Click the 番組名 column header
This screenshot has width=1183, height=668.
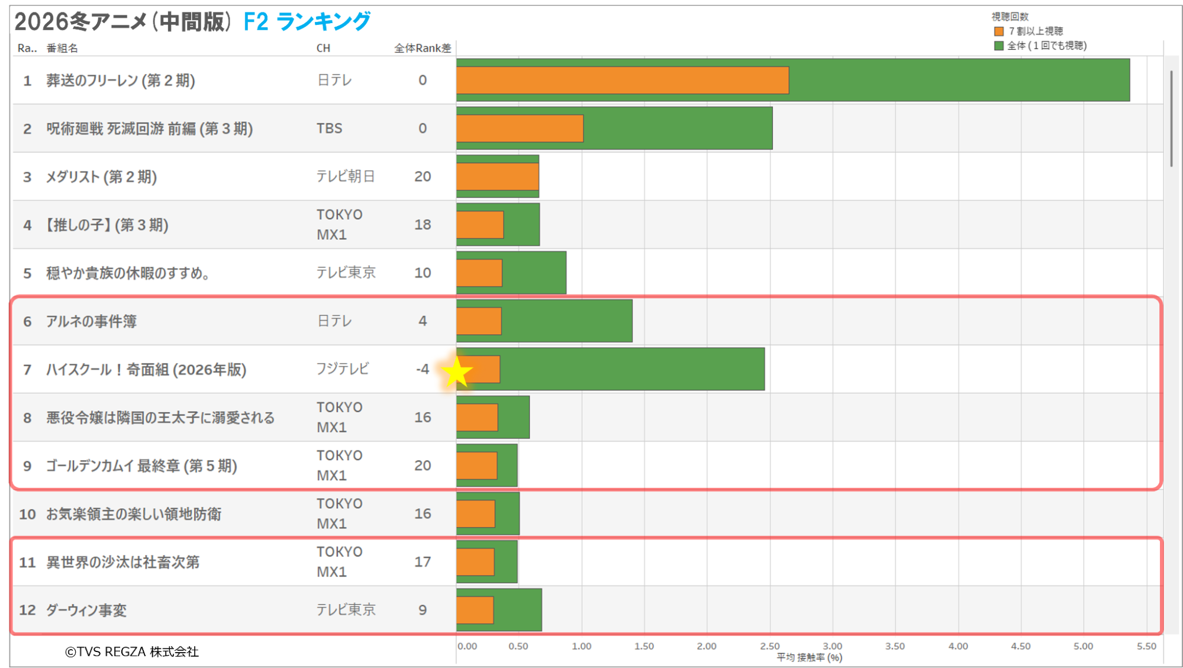pyautogui.click(x=62, y=49)
